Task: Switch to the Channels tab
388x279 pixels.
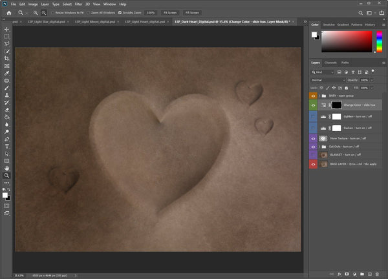Action: (x=330, y=63)
